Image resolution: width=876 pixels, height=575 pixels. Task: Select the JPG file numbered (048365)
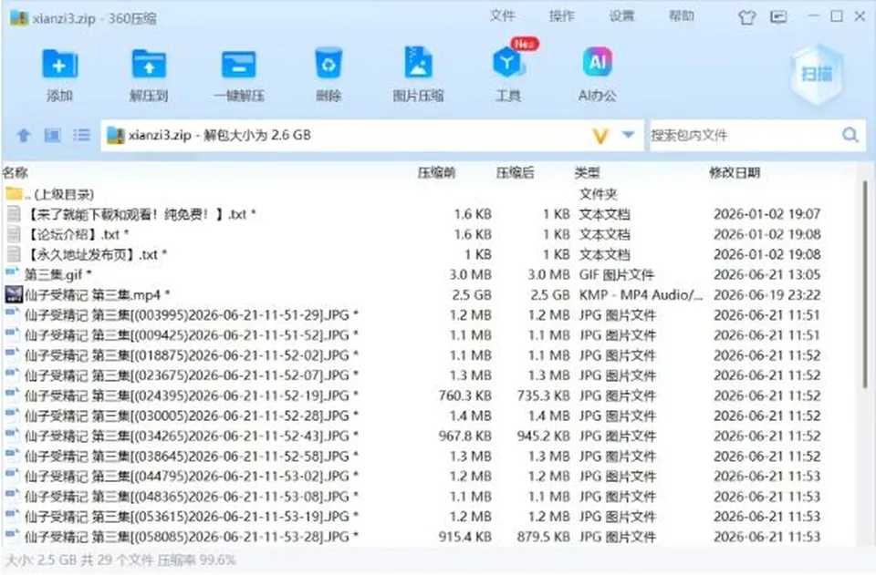click(427, 497)
